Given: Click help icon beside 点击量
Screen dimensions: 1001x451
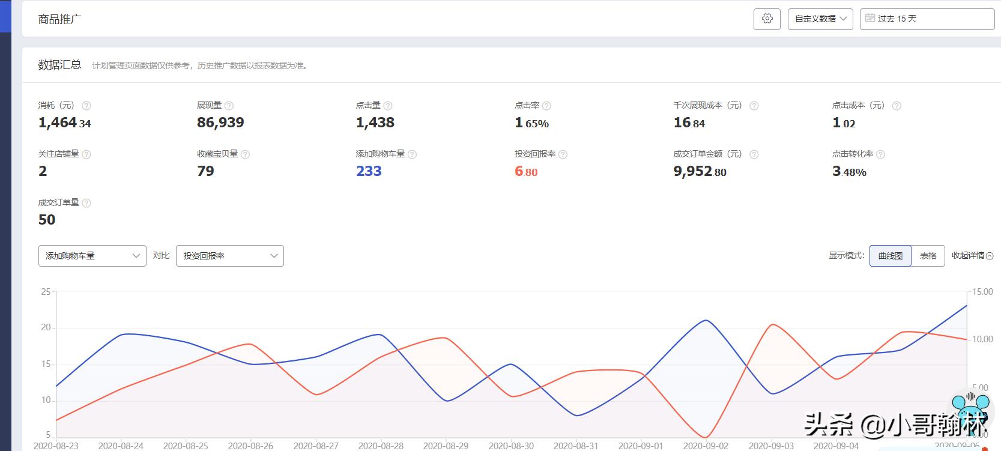Looking at the screenshot, I should [388, 106].
